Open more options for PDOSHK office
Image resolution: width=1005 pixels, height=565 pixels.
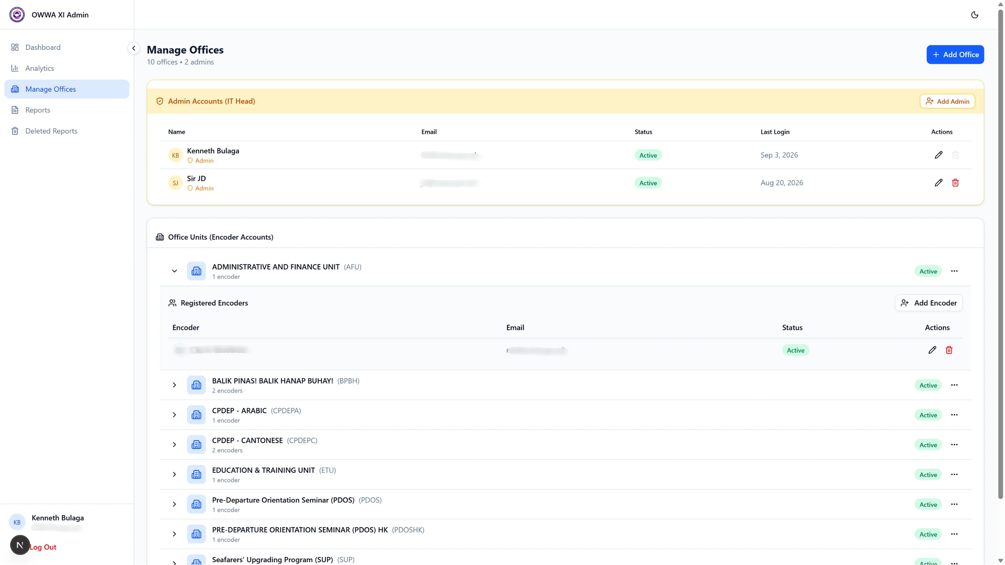point(954,534)
